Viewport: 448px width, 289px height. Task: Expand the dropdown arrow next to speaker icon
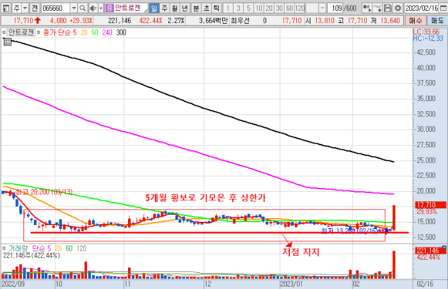point(100,8)
